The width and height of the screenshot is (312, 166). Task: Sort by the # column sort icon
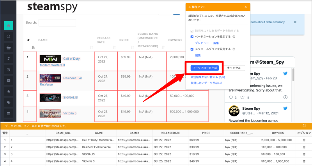pos(33,47)
